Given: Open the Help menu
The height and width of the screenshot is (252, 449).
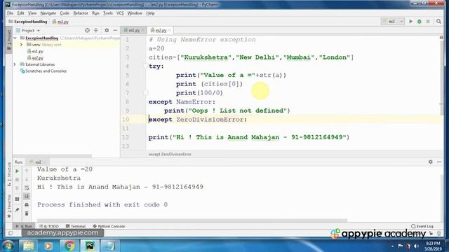Looking at the screenshot, I should click(150, 13).
